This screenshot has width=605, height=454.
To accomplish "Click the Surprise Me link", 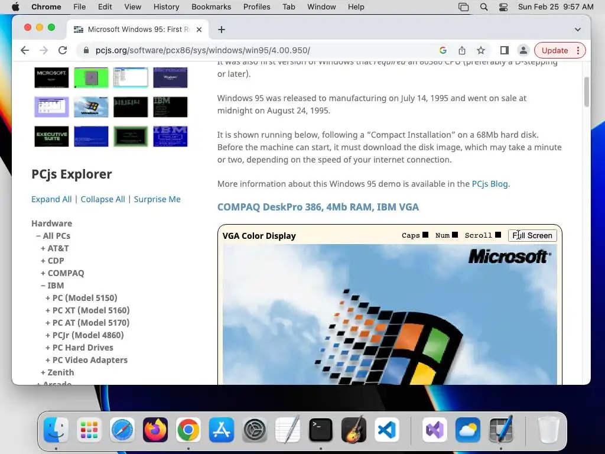I will pyautogui.click(x=157, y=199).
